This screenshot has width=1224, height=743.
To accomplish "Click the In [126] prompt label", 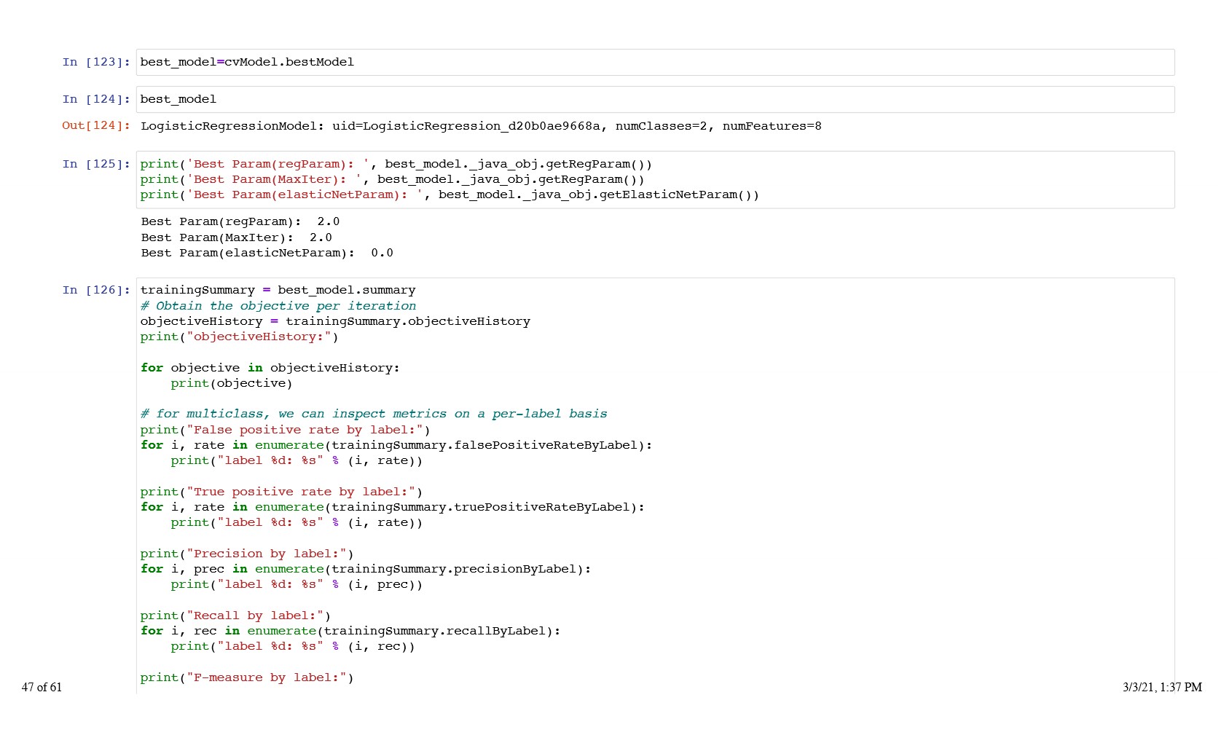I will click(x=95, y=290).
